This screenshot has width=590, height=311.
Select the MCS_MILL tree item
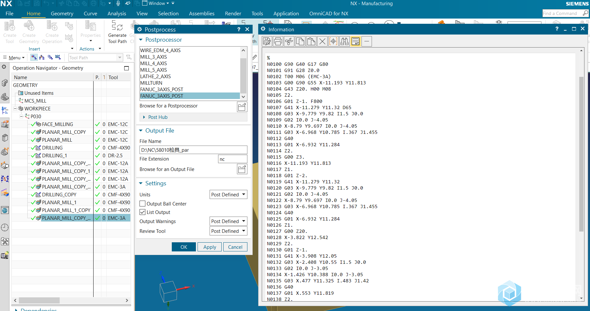pyautogui.click(x=35, y=101)
